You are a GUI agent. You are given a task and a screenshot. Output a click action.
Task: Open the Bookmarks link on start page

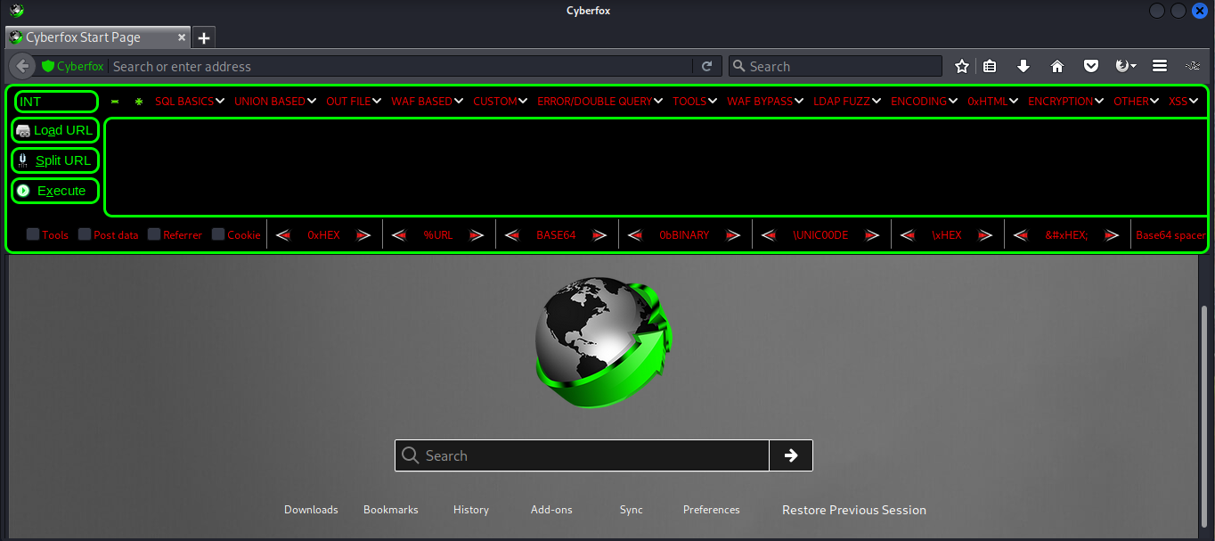tap(391, 510)
